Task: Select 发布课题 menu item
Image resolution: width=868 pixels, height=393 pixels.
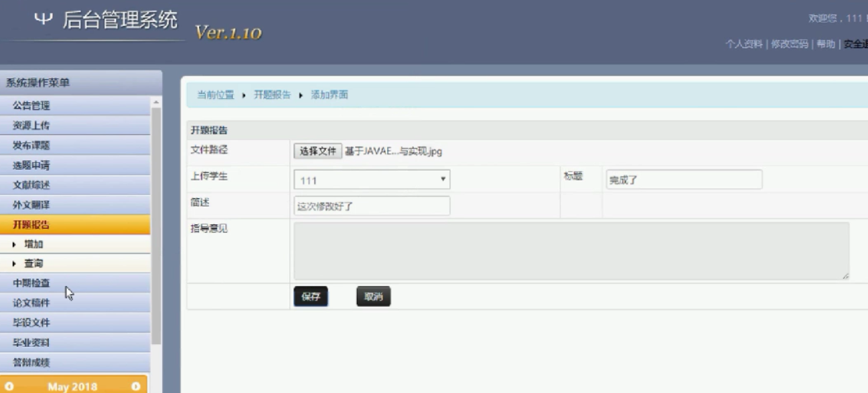Action: pos(31,146)
